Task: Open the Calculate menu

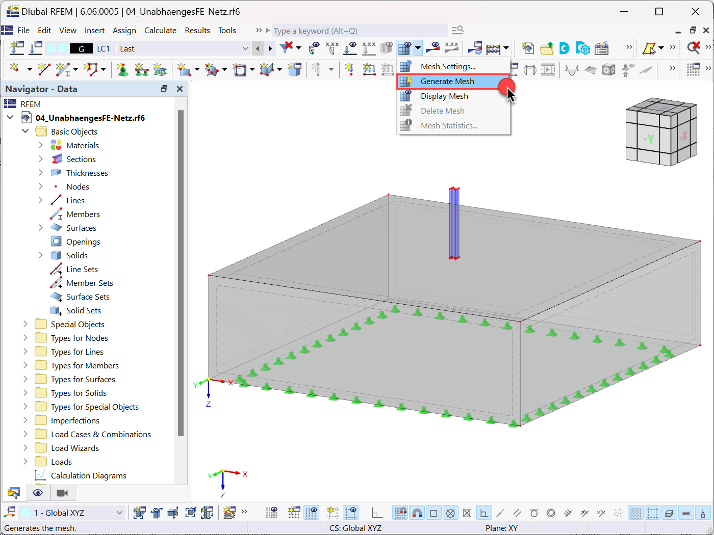Action: [x=160, y=30]
